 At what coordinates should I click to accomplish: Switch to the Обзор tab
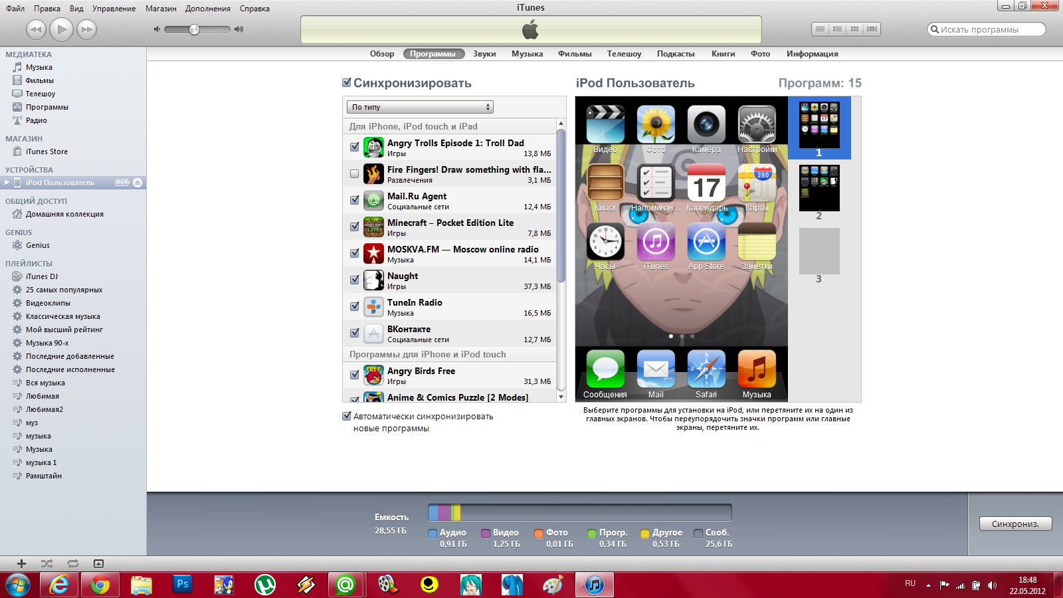(382, 54)
